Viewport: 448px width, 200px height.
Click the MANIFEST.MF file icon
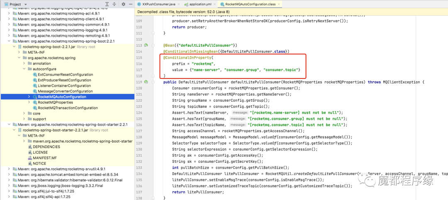pos(30,158)
